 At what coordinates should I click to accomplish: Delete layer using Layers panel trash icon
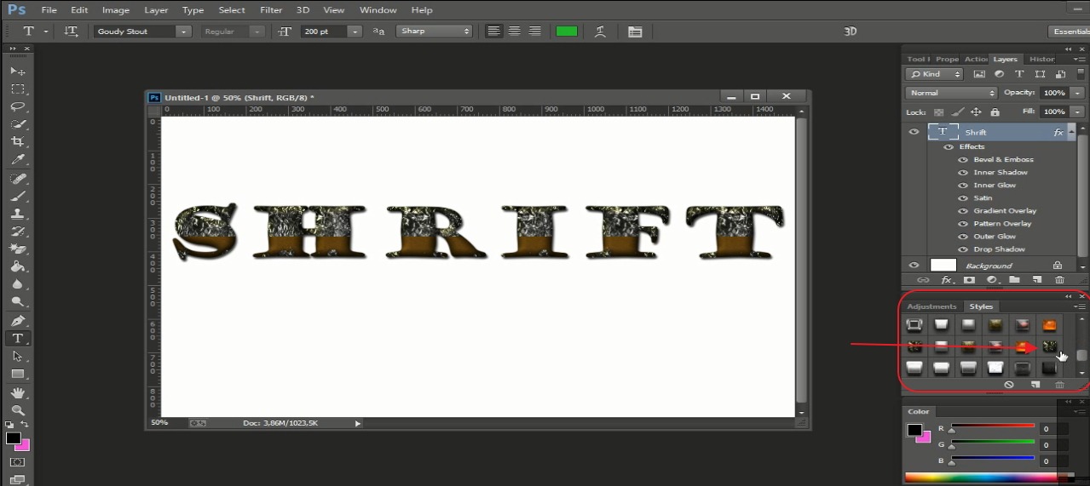point(1059,279)
